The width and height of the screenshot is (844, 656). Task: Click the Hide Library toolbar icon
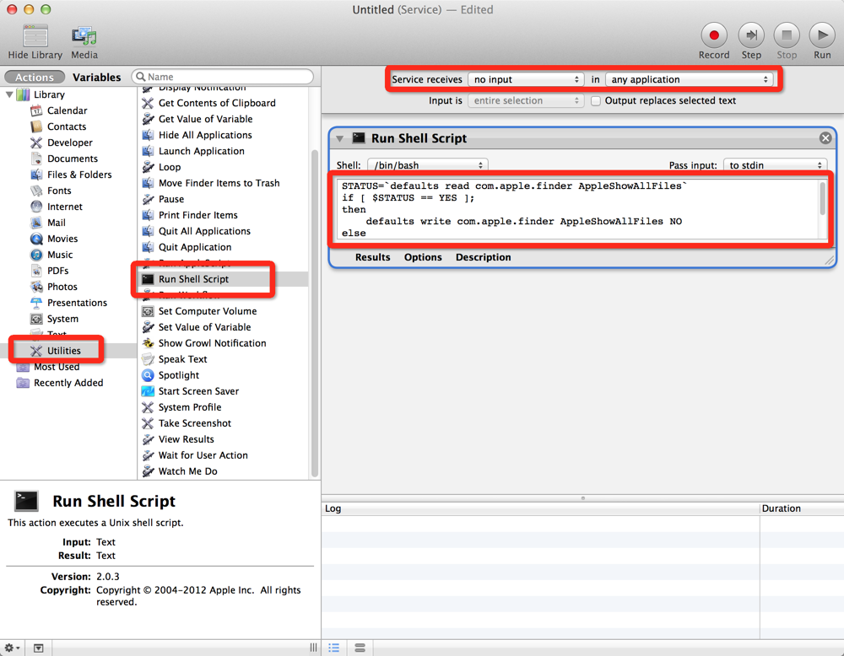(x=35, y=36)
